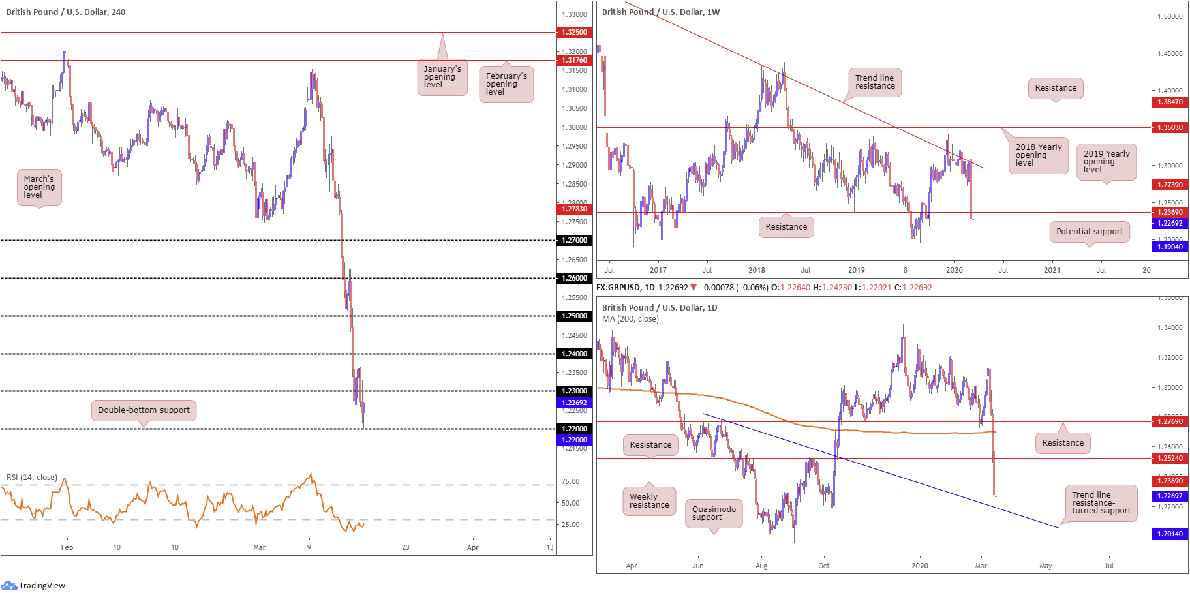Click the 1.27690 daily price label
This screenshot has width=1190, height=593.
[x=1169, y=421]
